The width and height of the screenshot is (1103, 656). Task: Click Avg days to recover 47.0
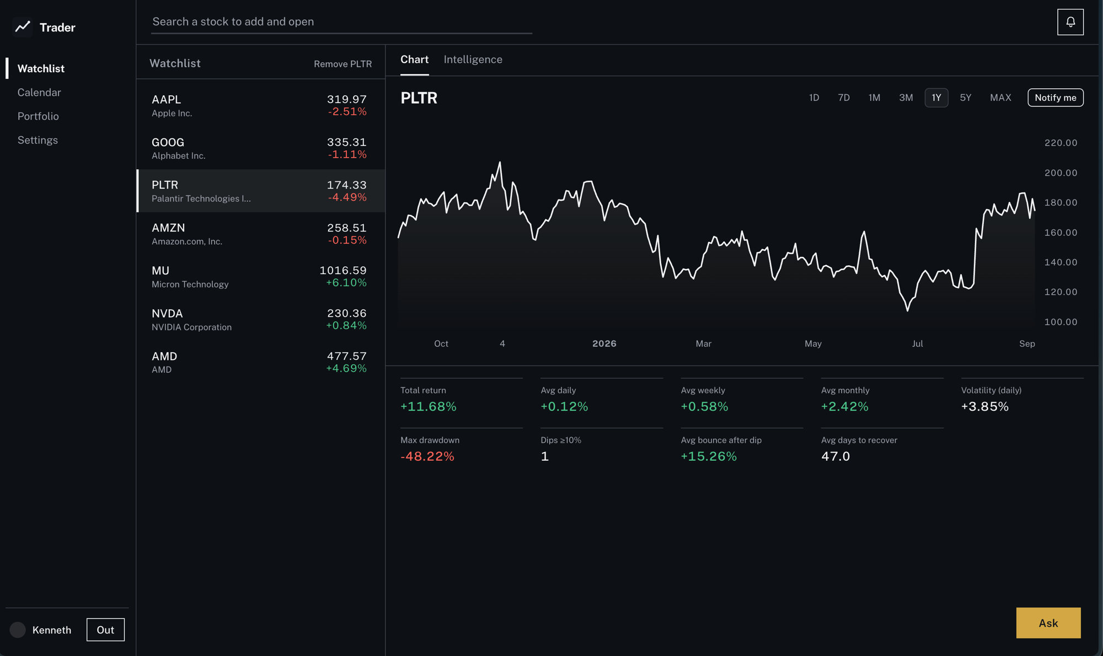836,456
